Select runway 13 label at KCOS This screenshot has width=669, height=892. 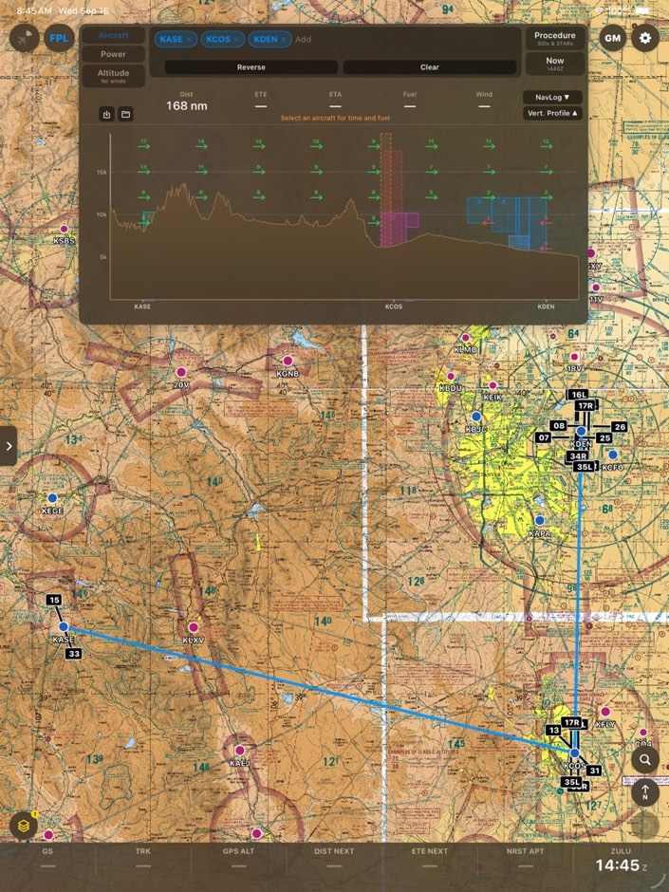tap(553, 730)
